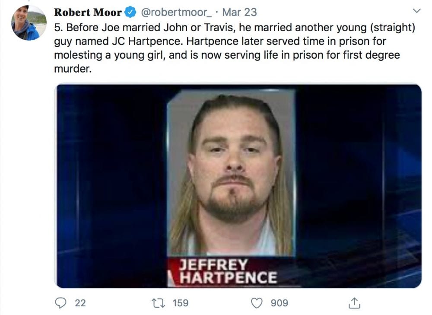Open the Mar 23 timestamp link
432x315 pixels.
coord(239,12)
